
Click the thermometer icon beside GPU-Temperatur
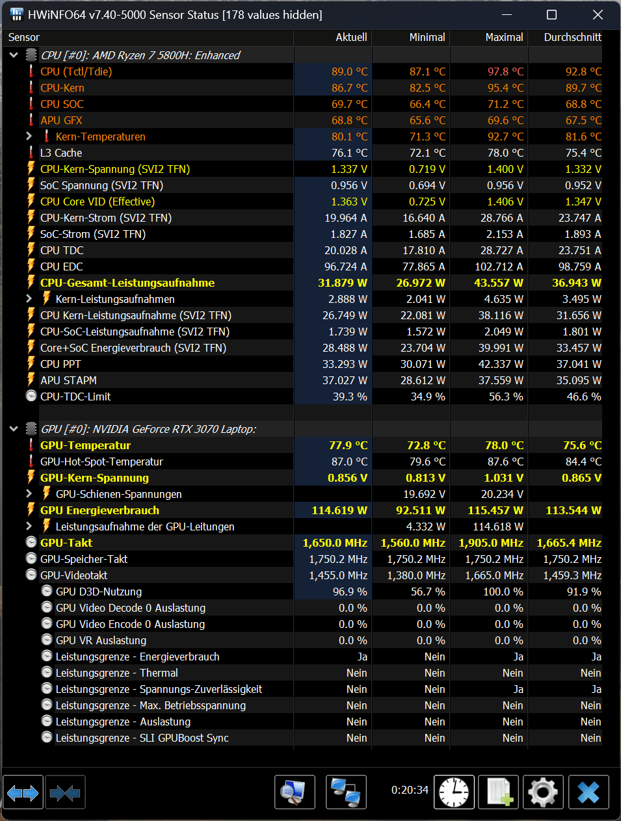click(x=31, y=445)
